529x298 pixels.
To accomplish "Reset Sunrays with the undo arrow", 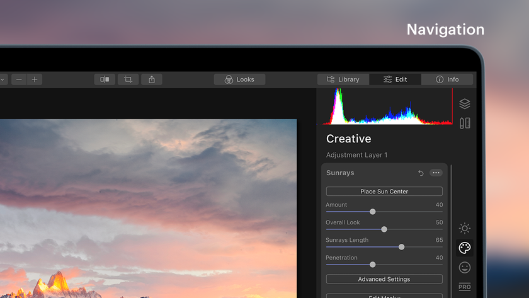I will (421, 173).
